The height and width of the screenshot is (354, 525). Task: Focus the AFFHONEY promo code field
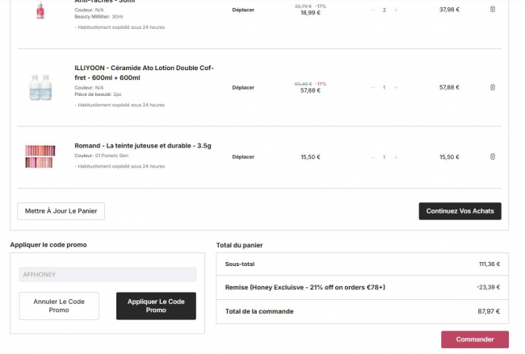click(107, 275)
